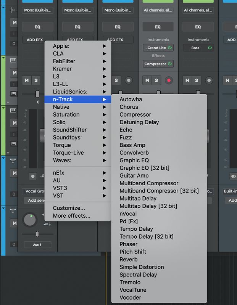
Task: Mute the Grand Lite channel
Action: tap(147, 80)
